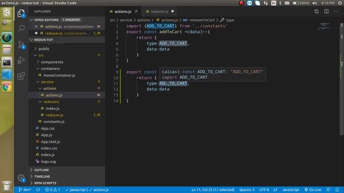This screenshot has width=344, height=193.
Task: Close actions.js in Open Editors list
Action: [36, 26]
